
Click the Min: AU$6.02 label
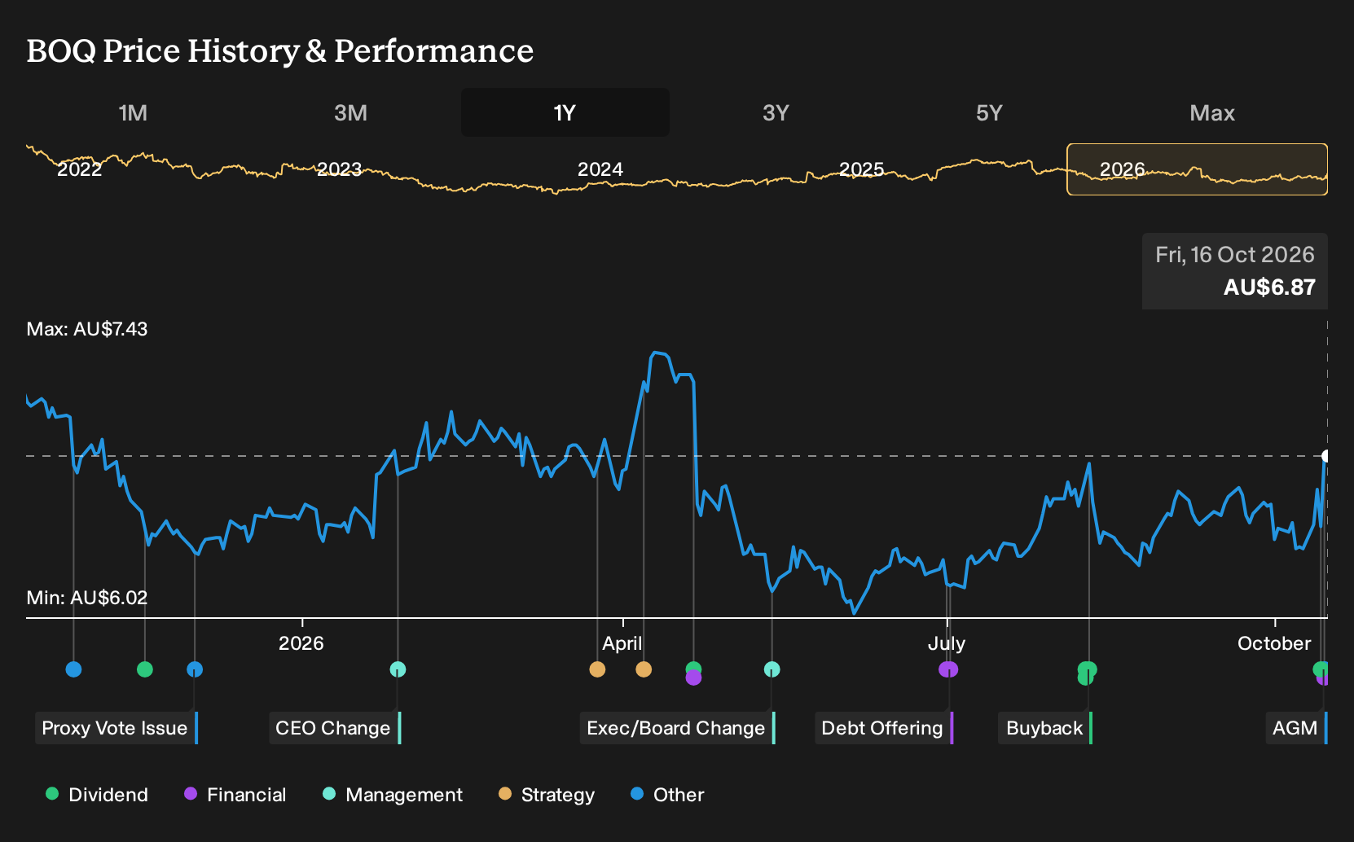87,598
